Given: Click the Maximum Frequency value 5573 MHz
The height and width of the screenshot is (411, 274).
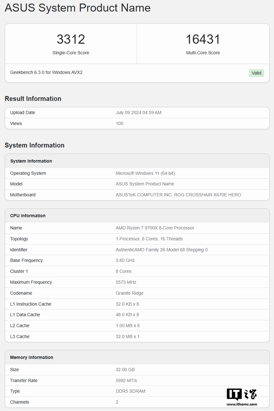Looking at the screenshot, I should coord(126,282).
